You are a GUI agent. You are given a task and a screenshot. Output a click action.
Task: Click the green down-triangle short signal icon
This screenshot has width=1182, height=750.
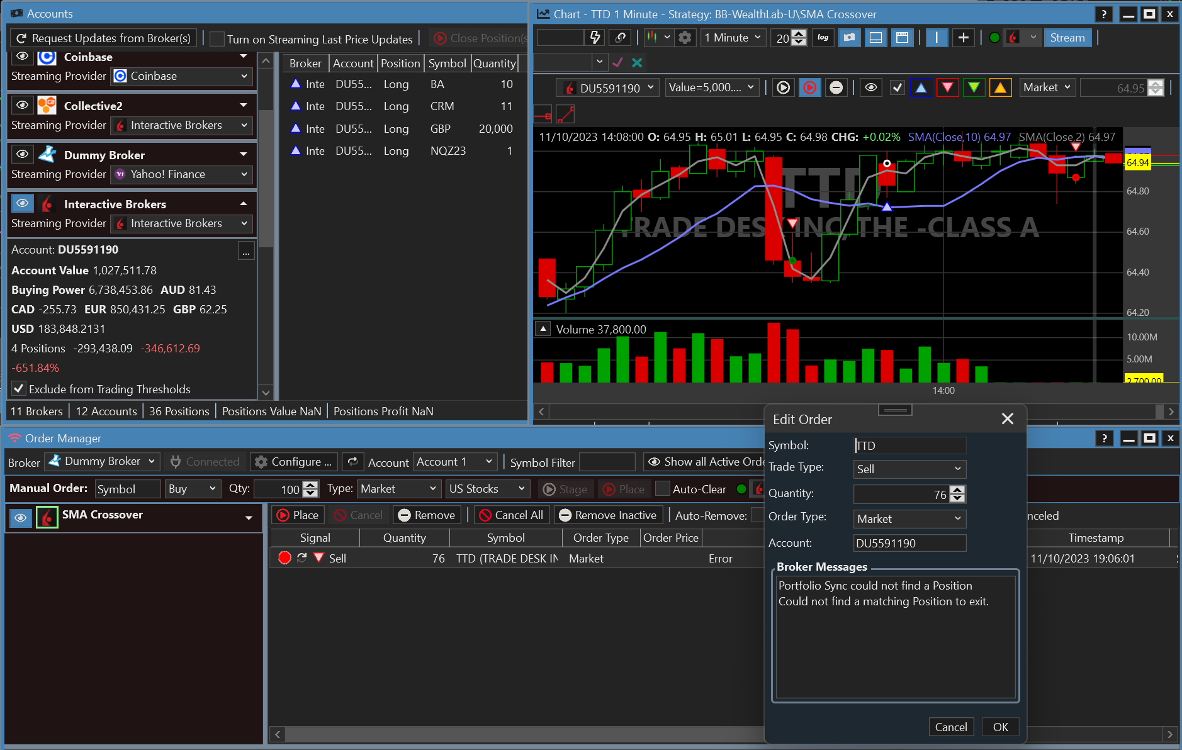pyautogui.click(x=974, y=87)
